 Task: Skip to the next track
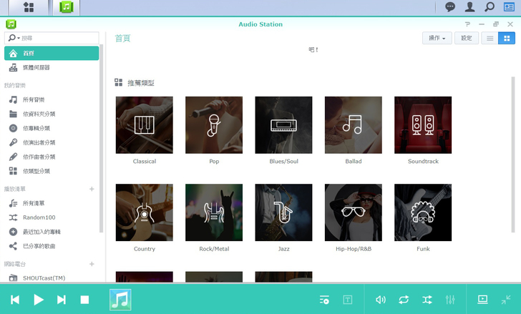62,300
